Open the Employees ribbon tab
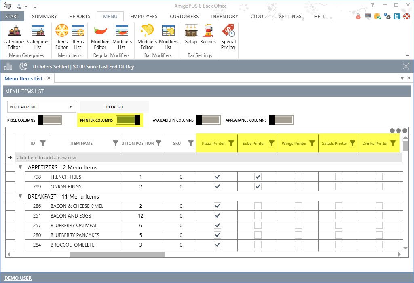Image resolution: width=414 pixels, height=283 pixels. coord(144,17)
